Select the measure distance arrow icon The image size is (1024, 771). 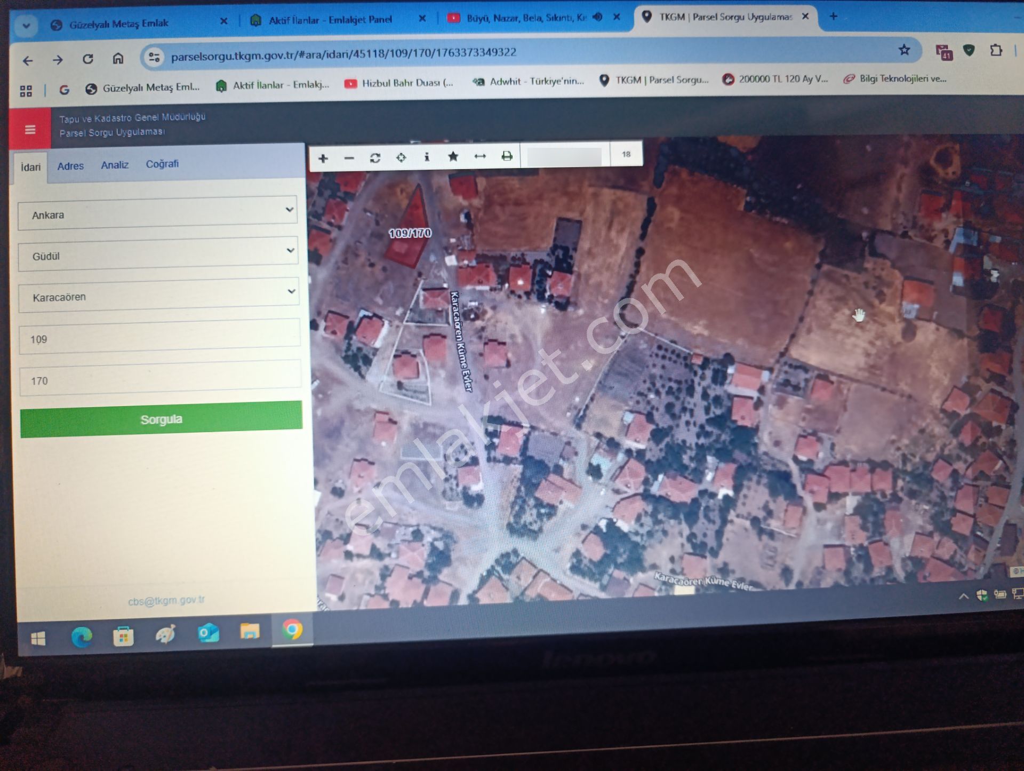point(480,156)
